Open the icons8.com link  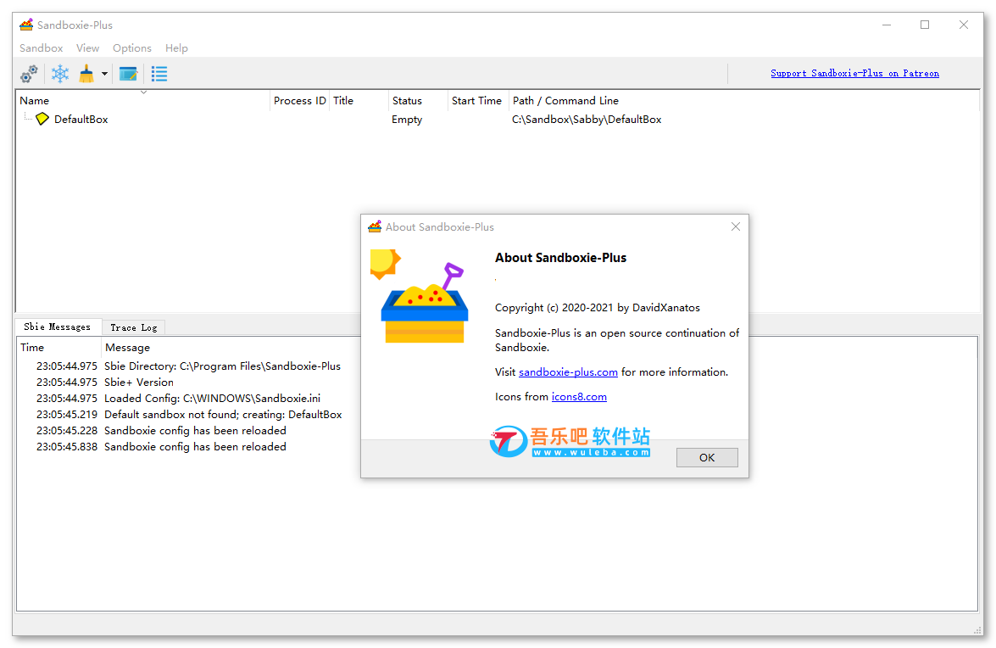coord(579,397)
